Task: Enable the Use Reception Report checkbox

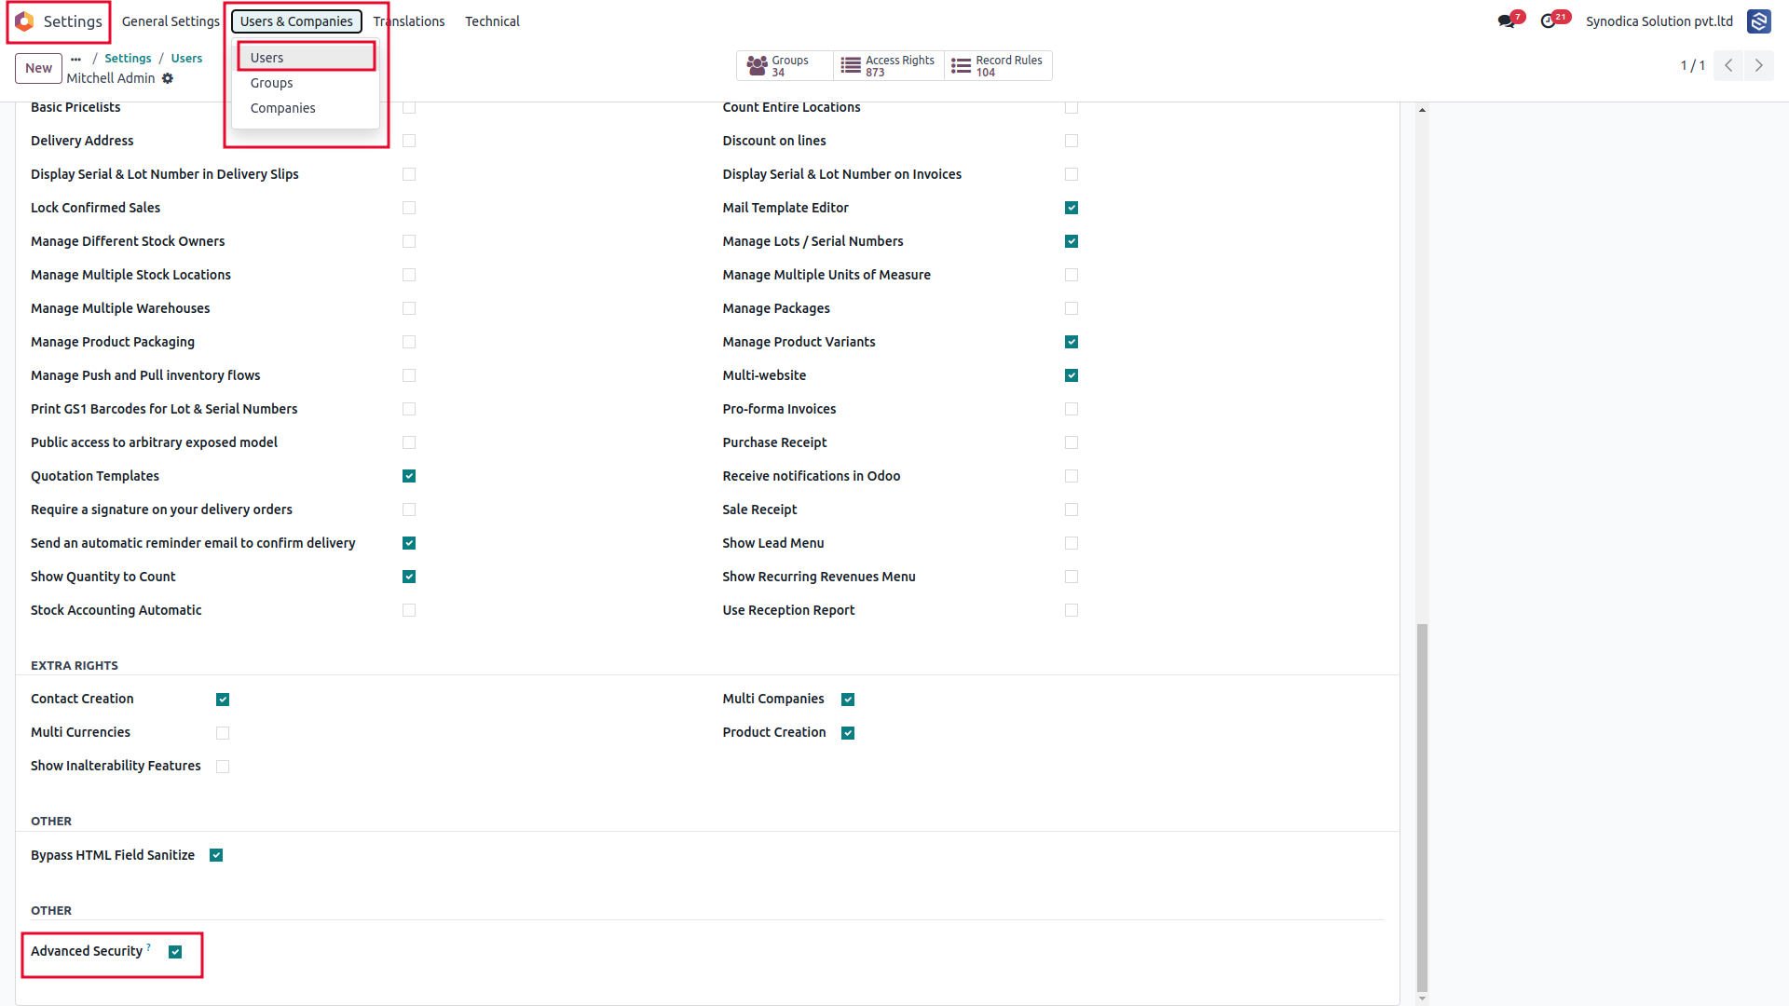Action: (1072, 610)
